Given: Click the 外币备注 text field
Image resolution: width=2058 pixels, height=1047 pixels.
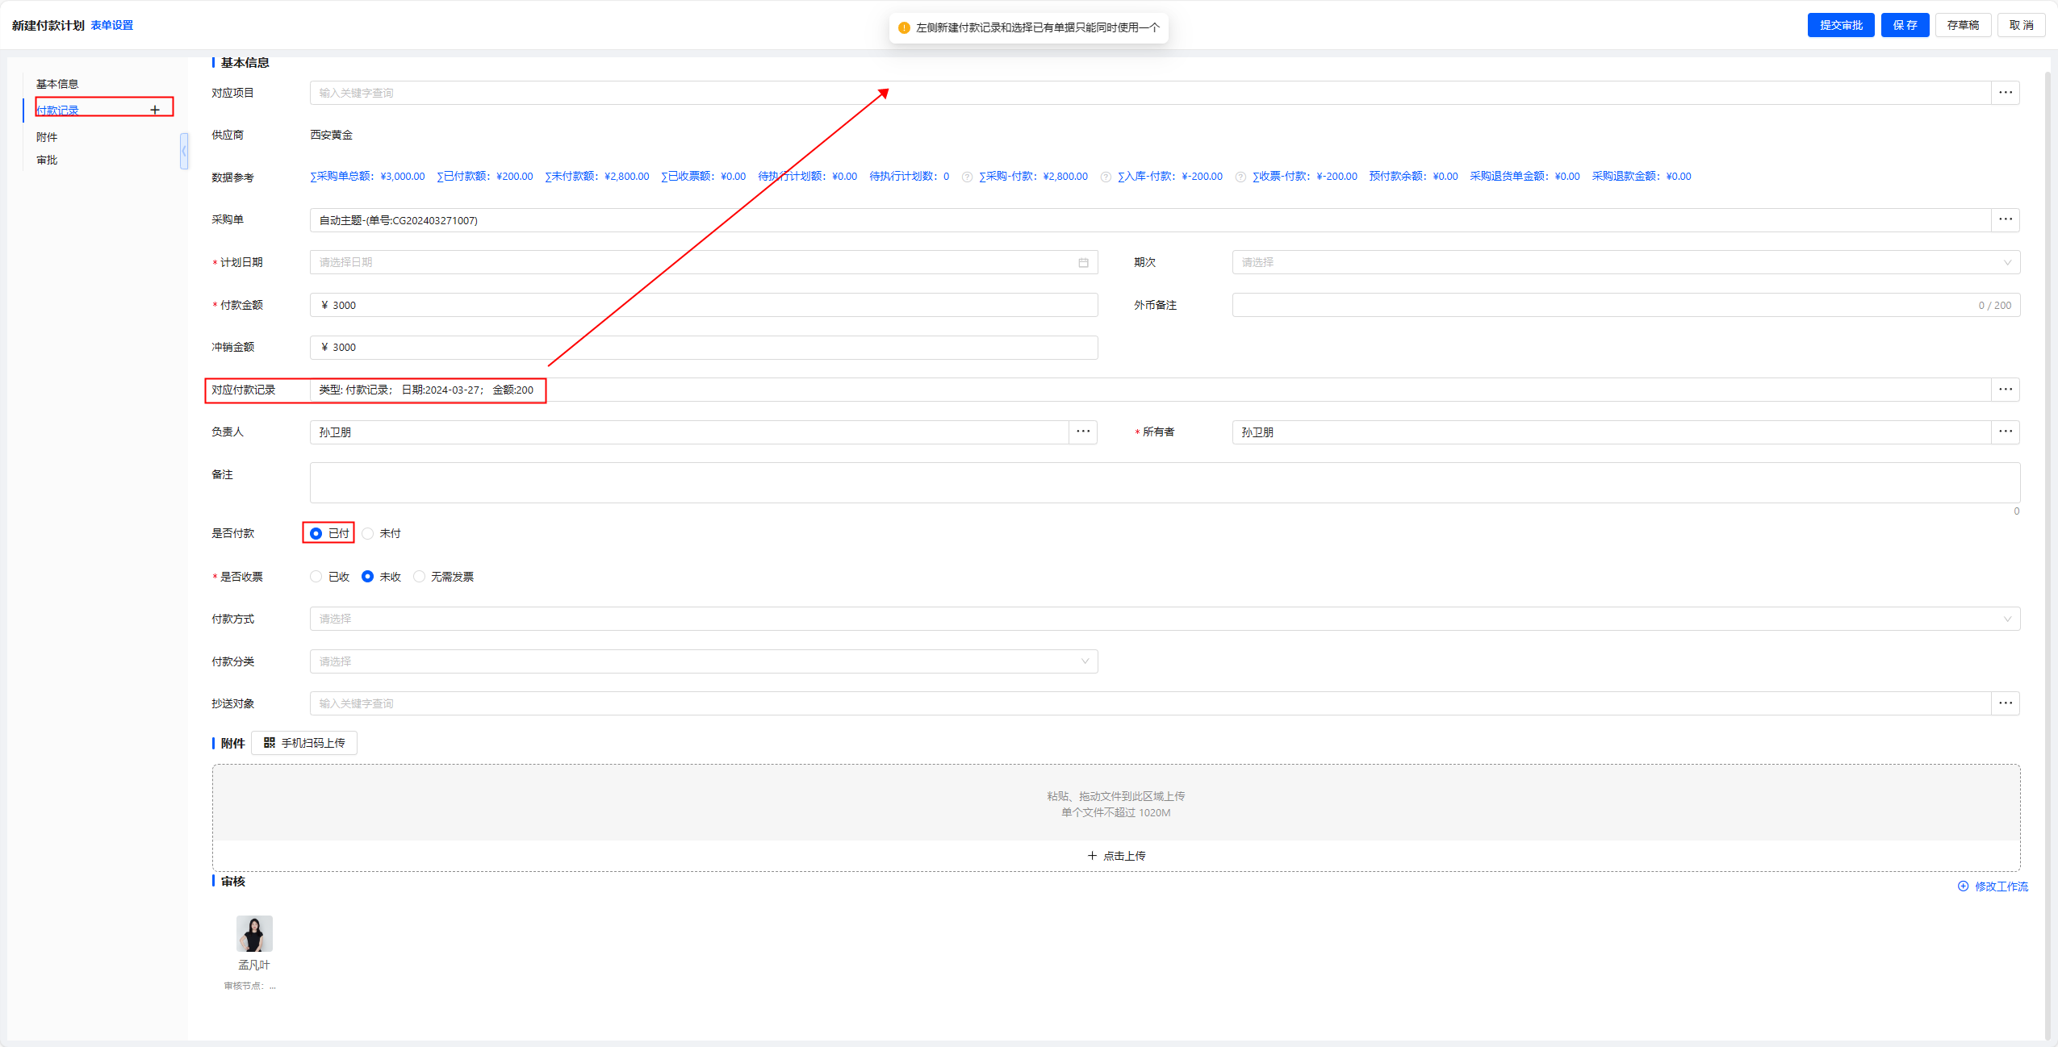Looking at the screenshot, I should pyautogui.click(x=1625, y=305).
